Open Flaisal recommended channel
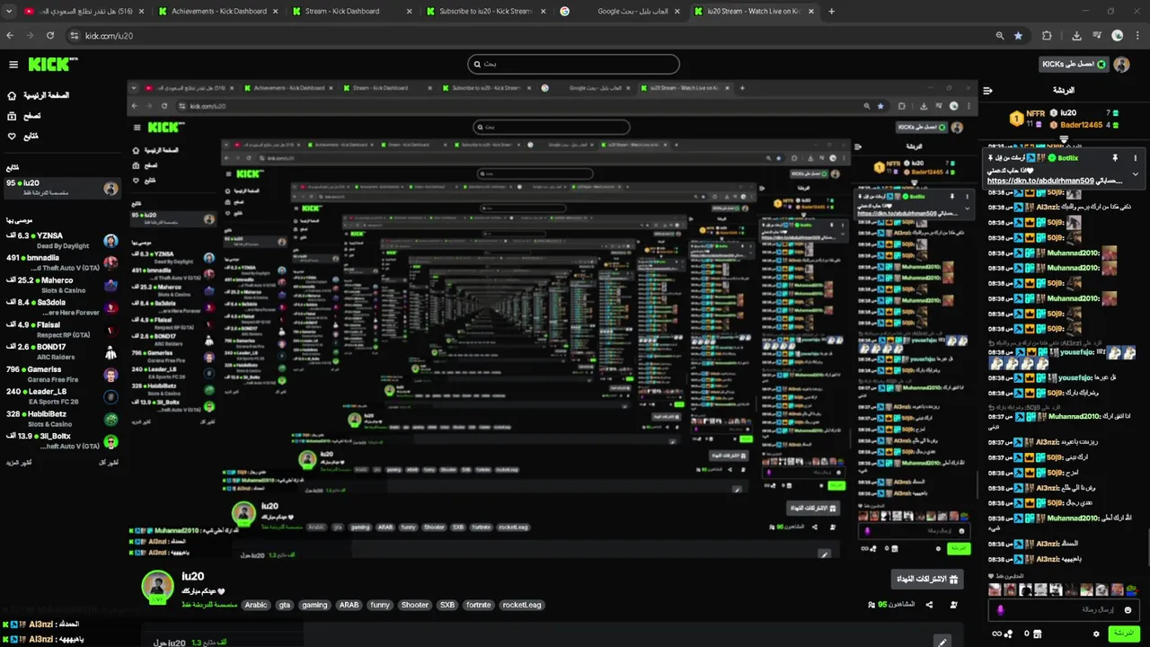The image size is (1150, 647). [62, 330]
